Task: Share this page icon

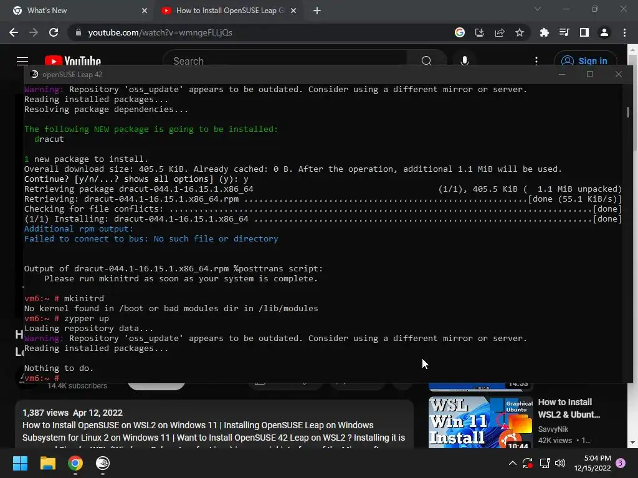Action: pos(500,32)
